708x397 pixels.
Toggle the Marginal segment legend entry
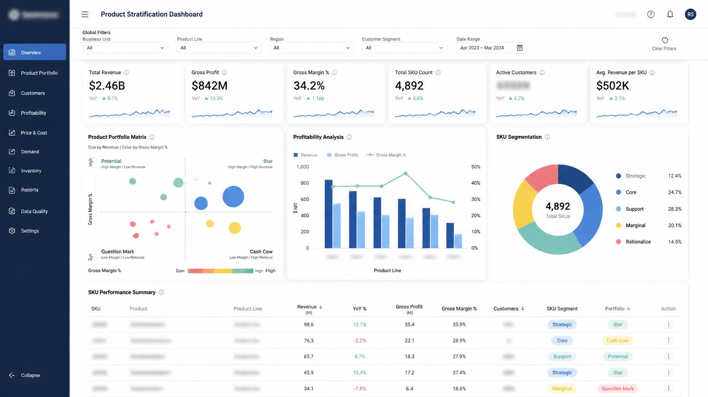coord(649,225)
